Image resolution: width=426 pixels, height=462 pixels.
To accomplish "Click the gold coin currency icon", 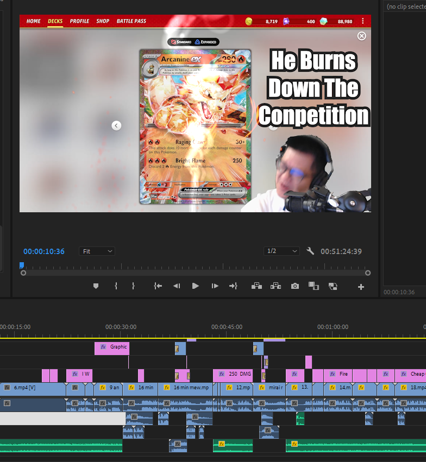I will (249, 21).
